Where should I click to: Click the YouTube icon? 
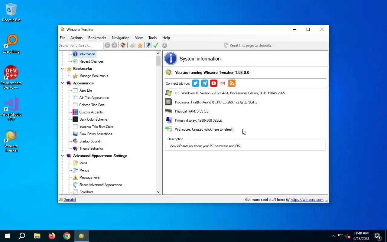coord(214,83)
